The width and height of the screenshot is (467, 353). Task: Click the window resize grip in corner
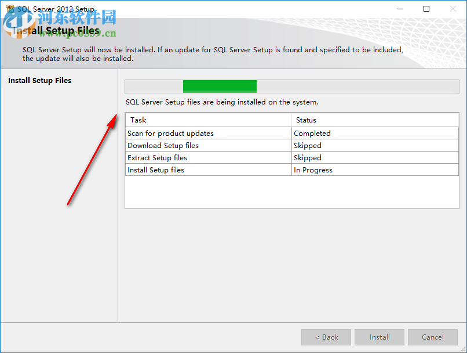pos(464,349)
